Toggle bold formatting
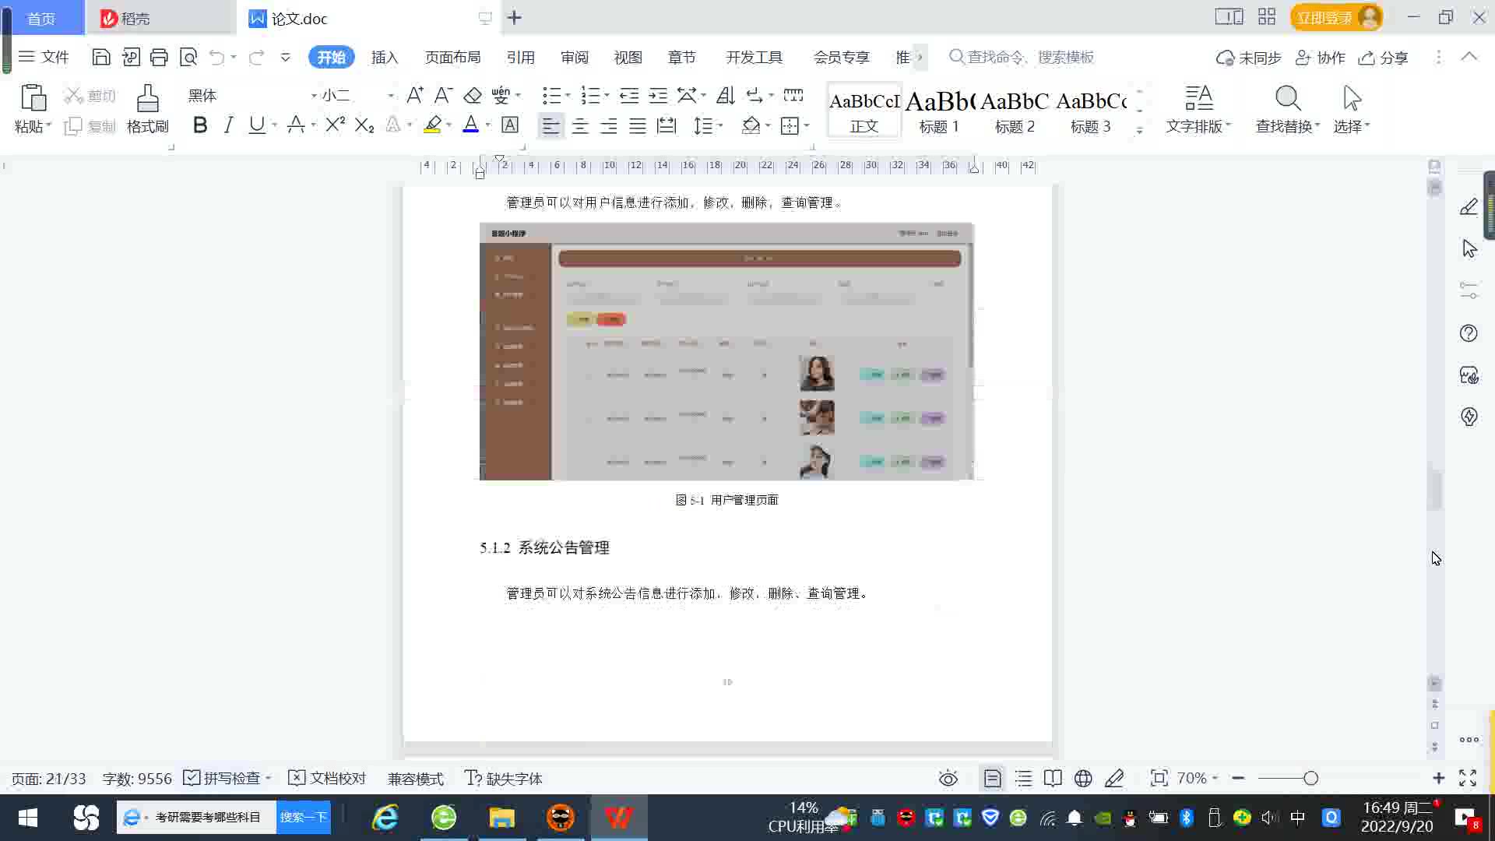 tap(200, 125)
